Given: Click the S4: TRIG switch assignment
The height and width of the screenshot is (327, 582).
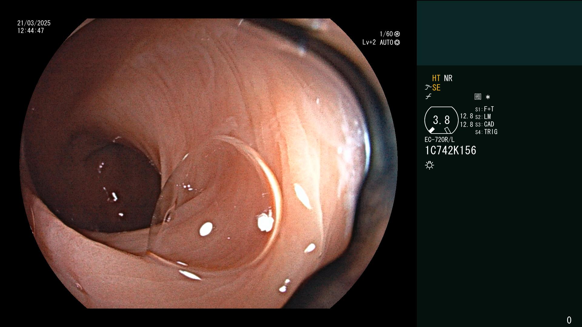Looking at the screenshot, I should (x=486, y=132).
